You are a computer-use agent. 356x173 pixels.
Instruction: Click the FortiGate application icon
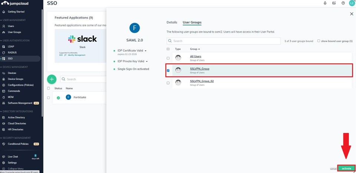68,97
